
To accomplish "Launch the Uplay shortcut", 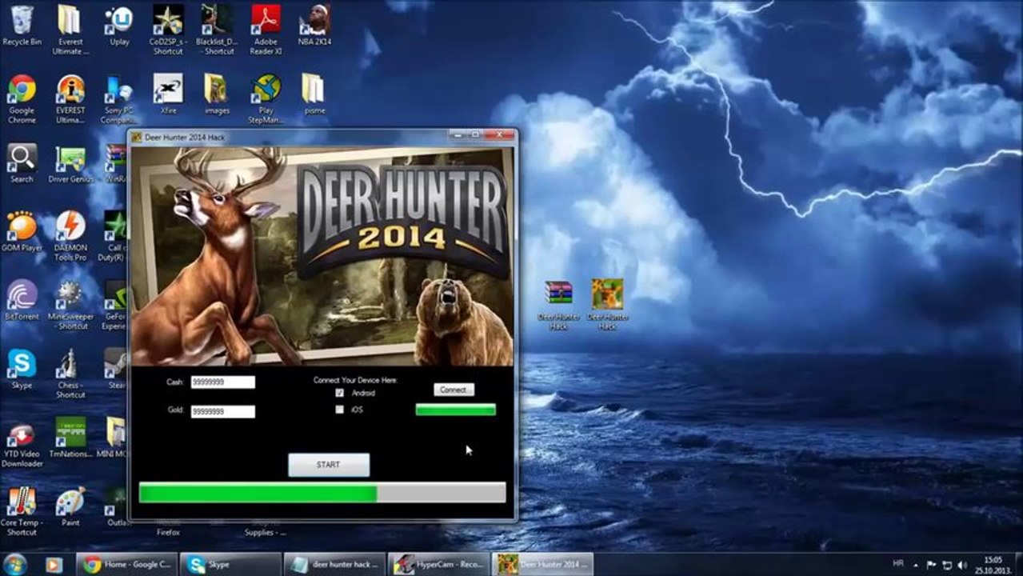I will pos(119,26).
